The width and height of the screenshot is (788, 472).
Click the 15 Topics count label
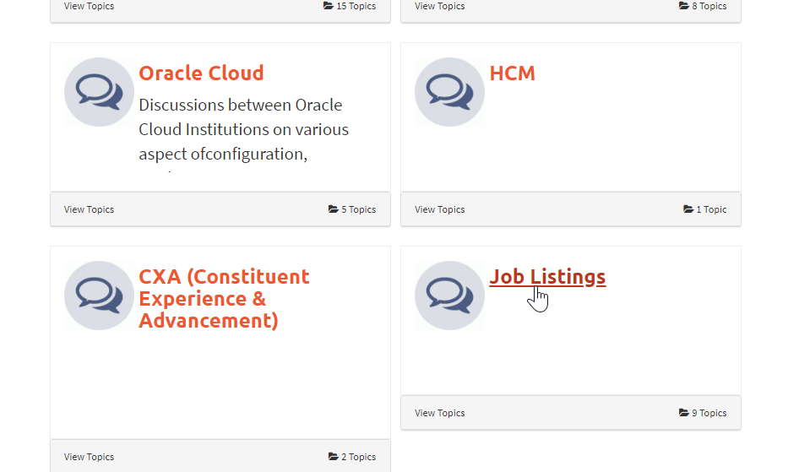[356, 6]
